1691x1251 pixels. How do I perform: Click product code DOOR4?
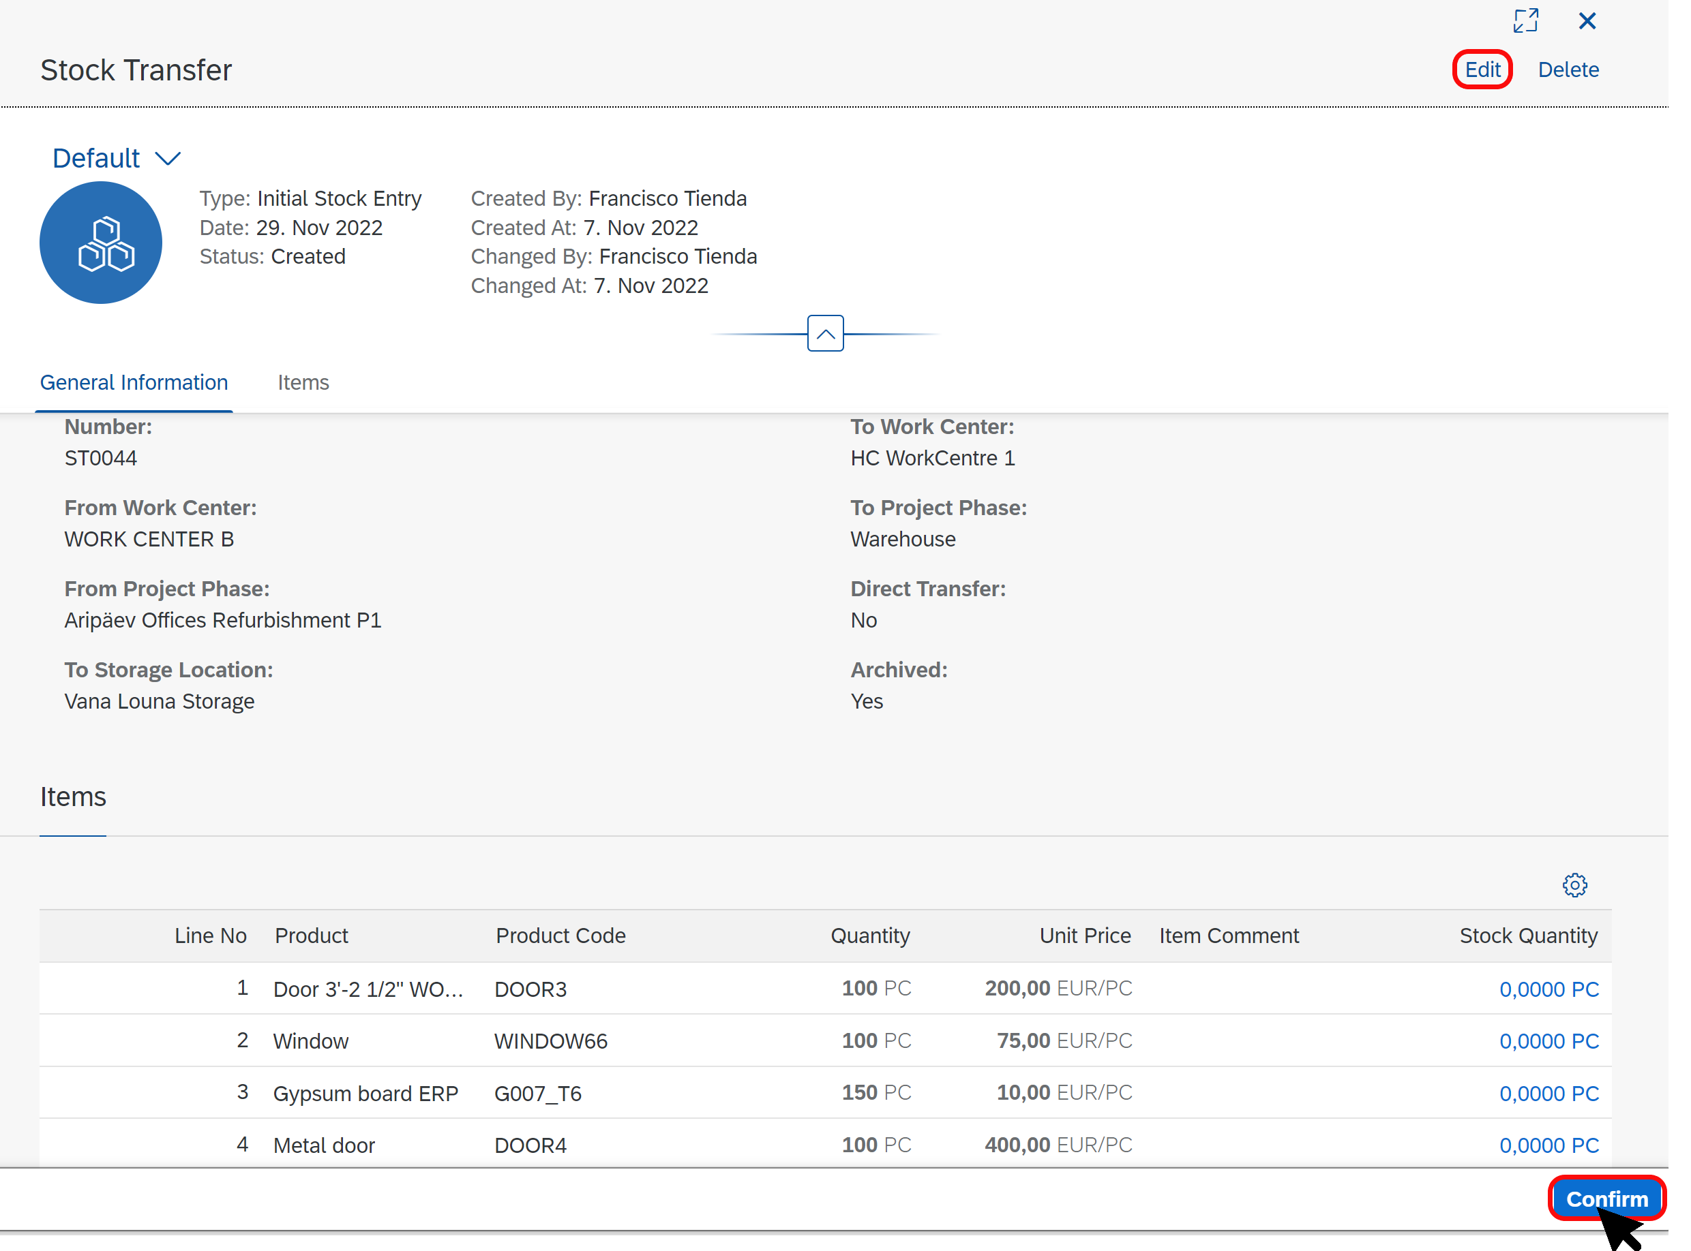tap(530, 1146)
